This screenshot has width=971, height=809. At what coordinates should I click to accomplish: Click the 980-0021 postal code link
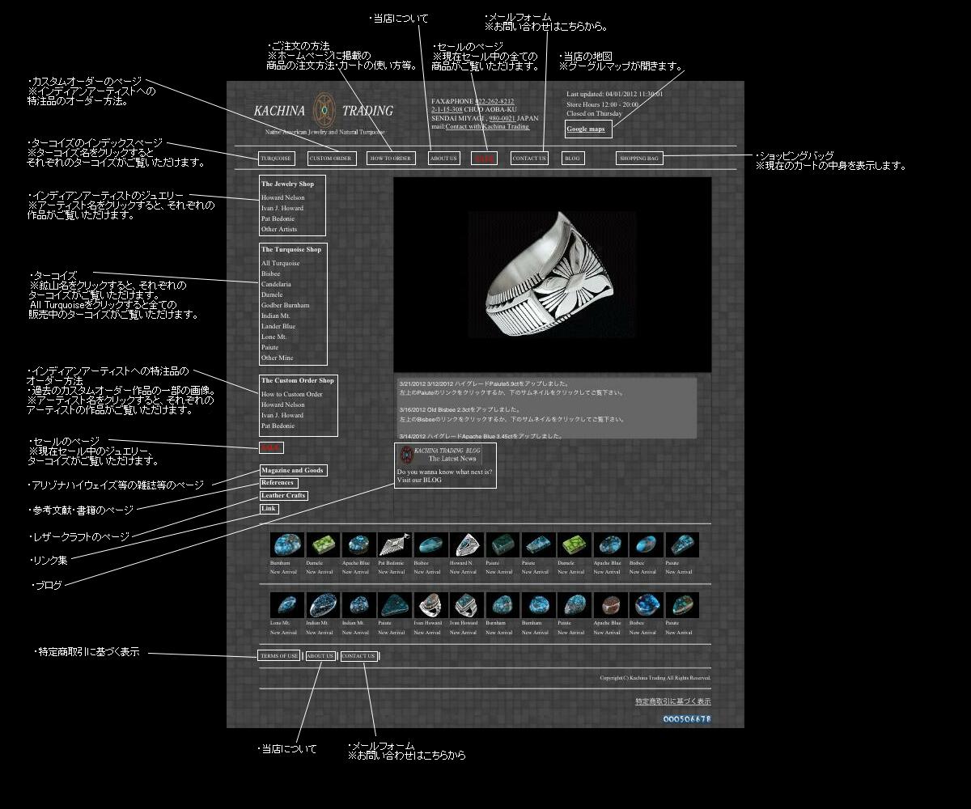point(502,118)
